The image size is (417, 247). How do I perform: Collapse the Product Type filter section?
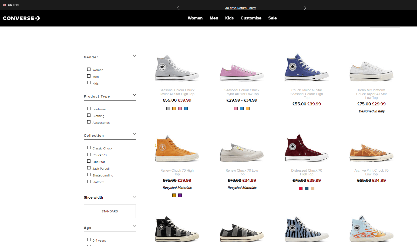click(134, 95)
